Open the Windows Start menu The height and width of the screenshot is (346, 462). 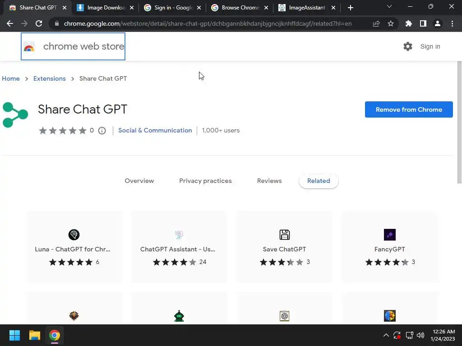coord(14,335)
